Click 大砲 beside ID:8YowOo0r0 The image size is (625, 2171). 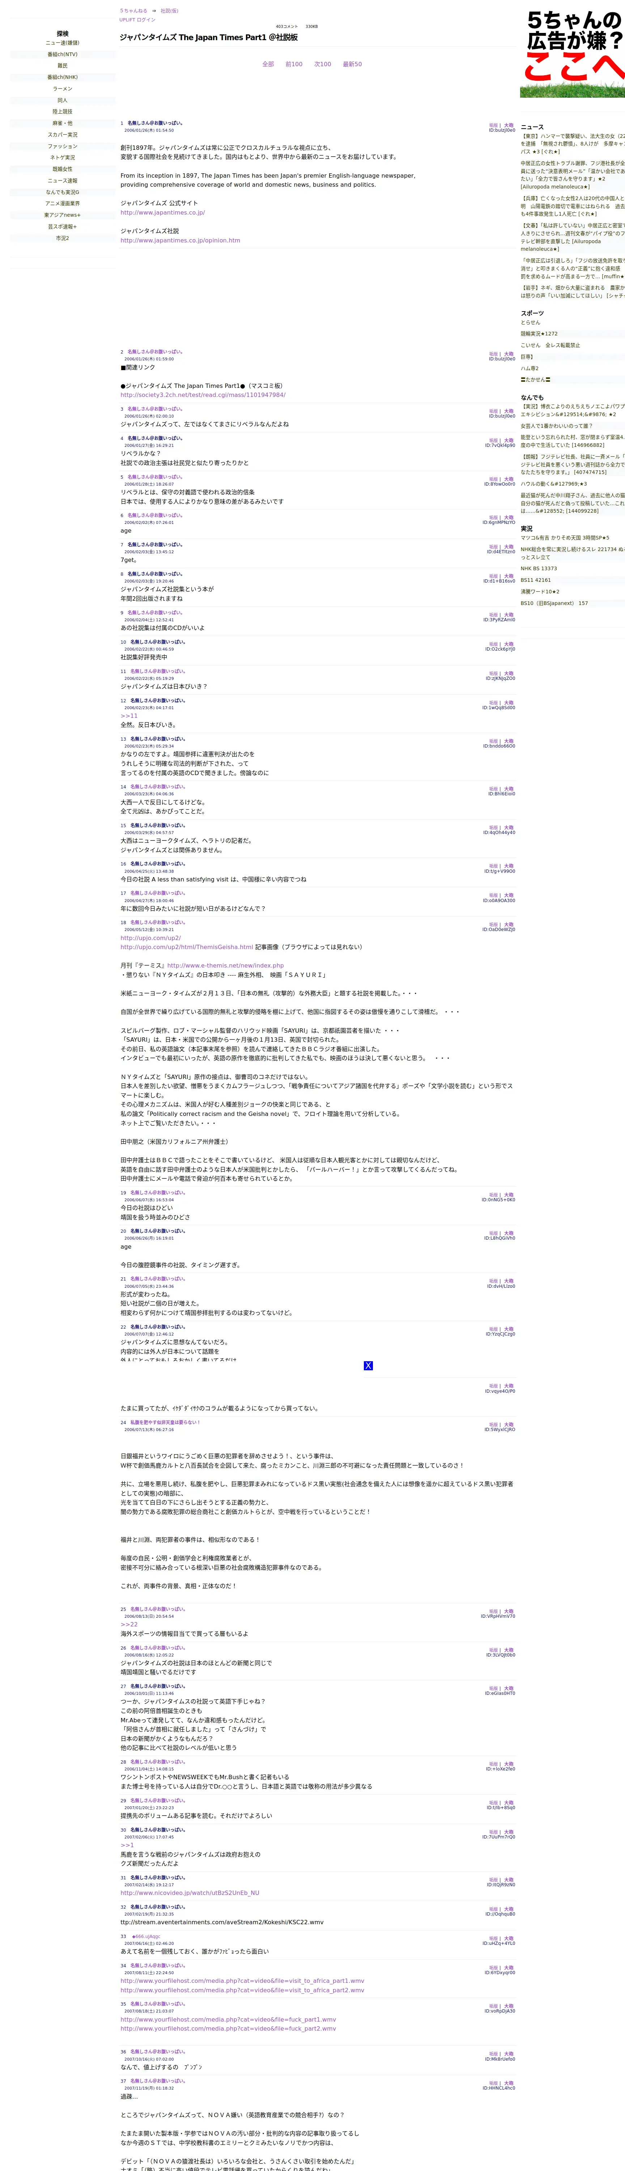pyautogui.click(x=509, y=479)
